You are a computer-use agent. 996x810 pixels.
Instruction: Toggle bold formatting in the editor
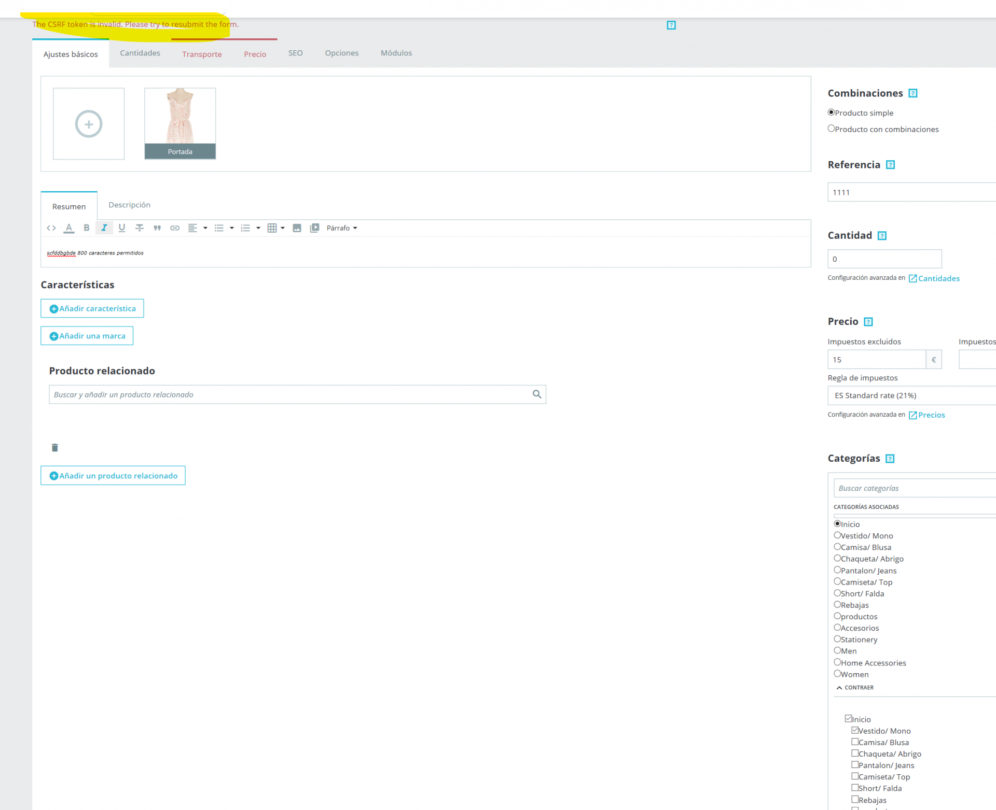coord(87,228)
